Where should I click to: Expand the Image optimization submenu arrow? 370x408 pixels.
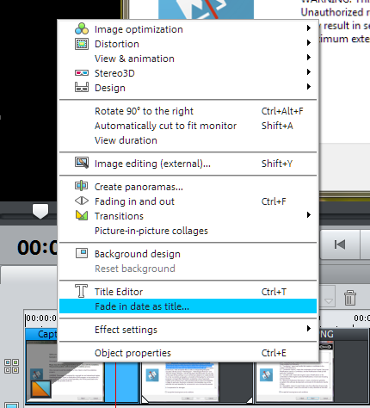point(309,28)
